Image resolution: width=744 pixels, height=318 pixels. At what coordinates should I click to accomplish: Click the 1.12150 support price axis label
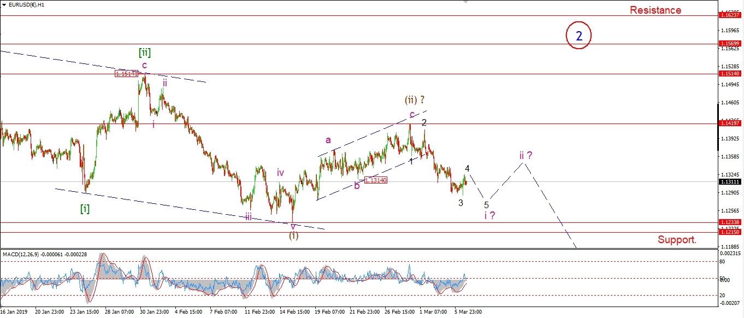click(730, 232)
